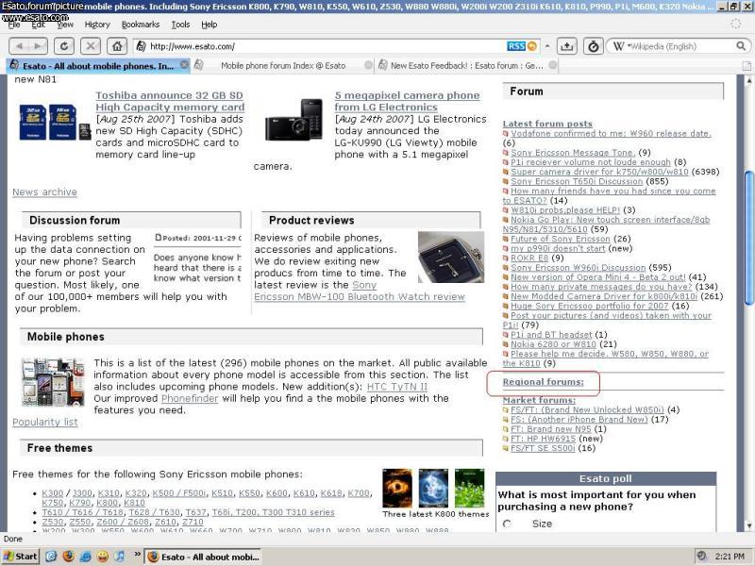Viewport: 755px width, 566px height.
Task: Click the scrollbar up arrow
Action: click(748, 80)
